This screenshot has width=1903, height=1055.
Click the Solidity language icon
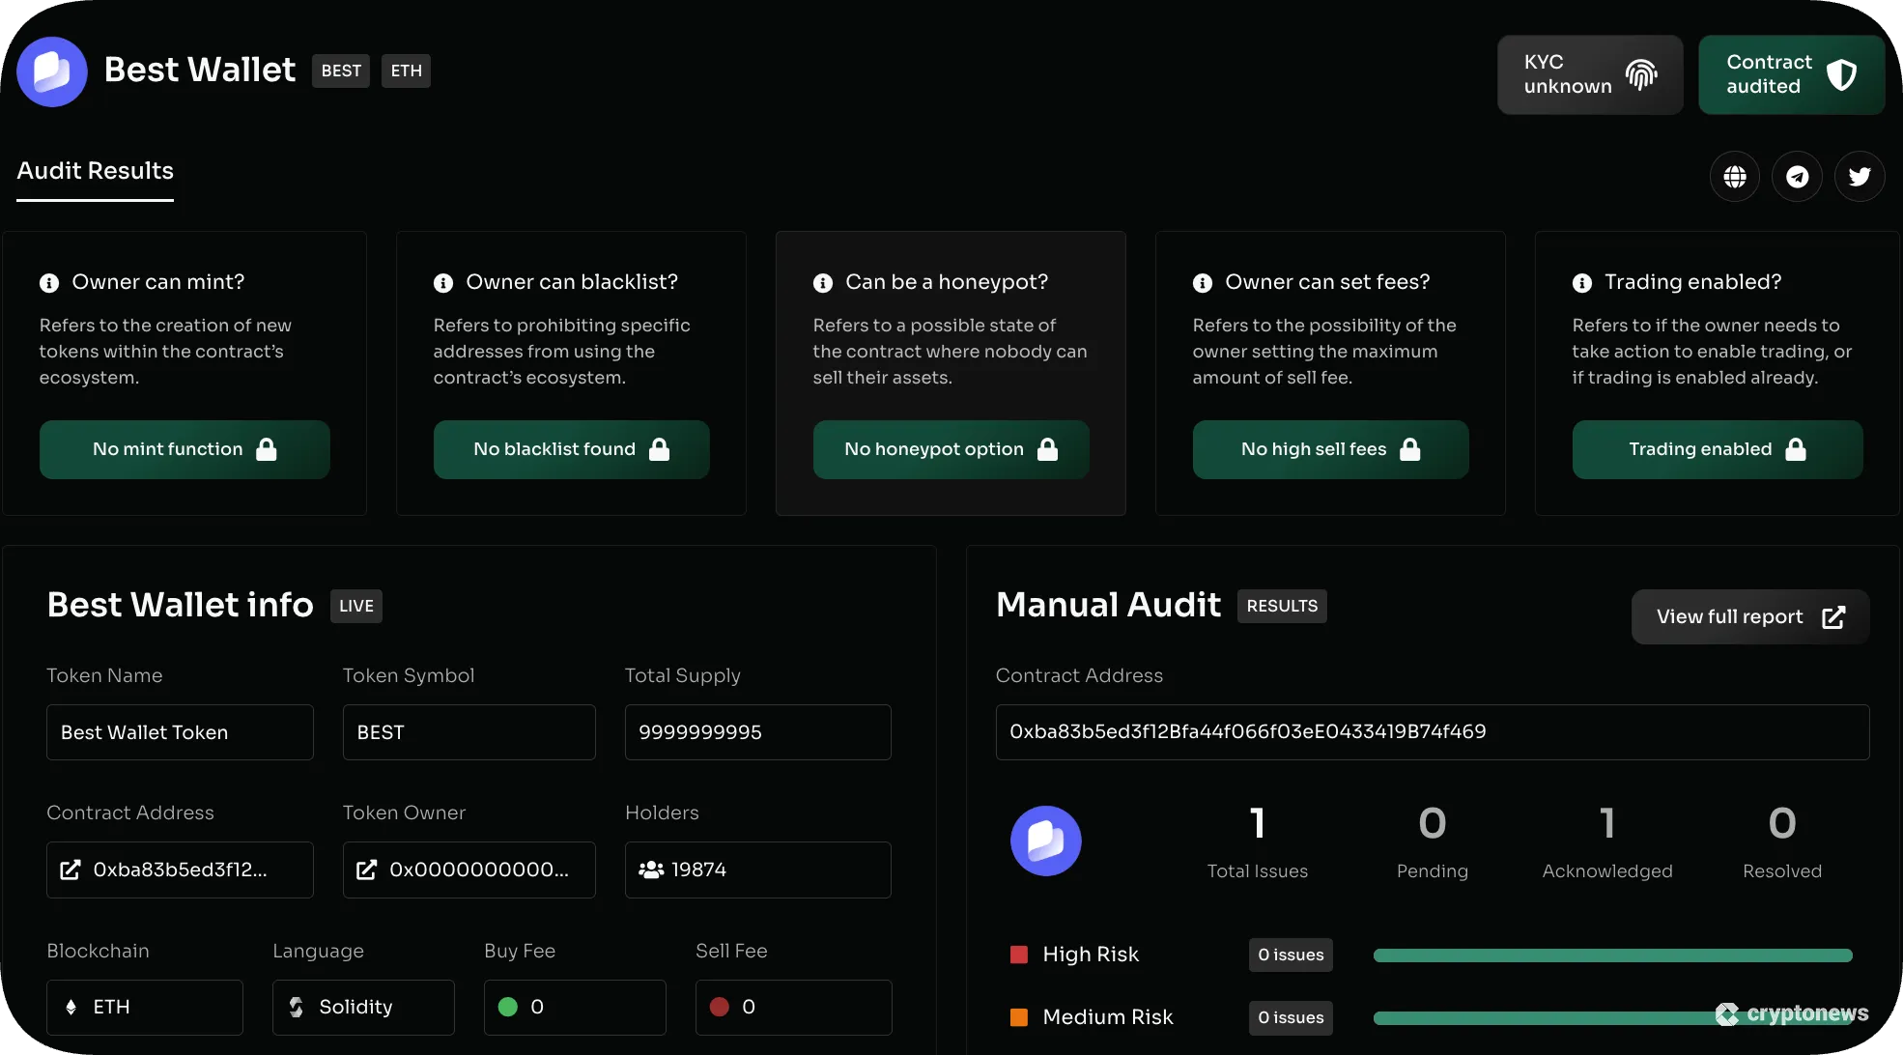(297, 1008)
